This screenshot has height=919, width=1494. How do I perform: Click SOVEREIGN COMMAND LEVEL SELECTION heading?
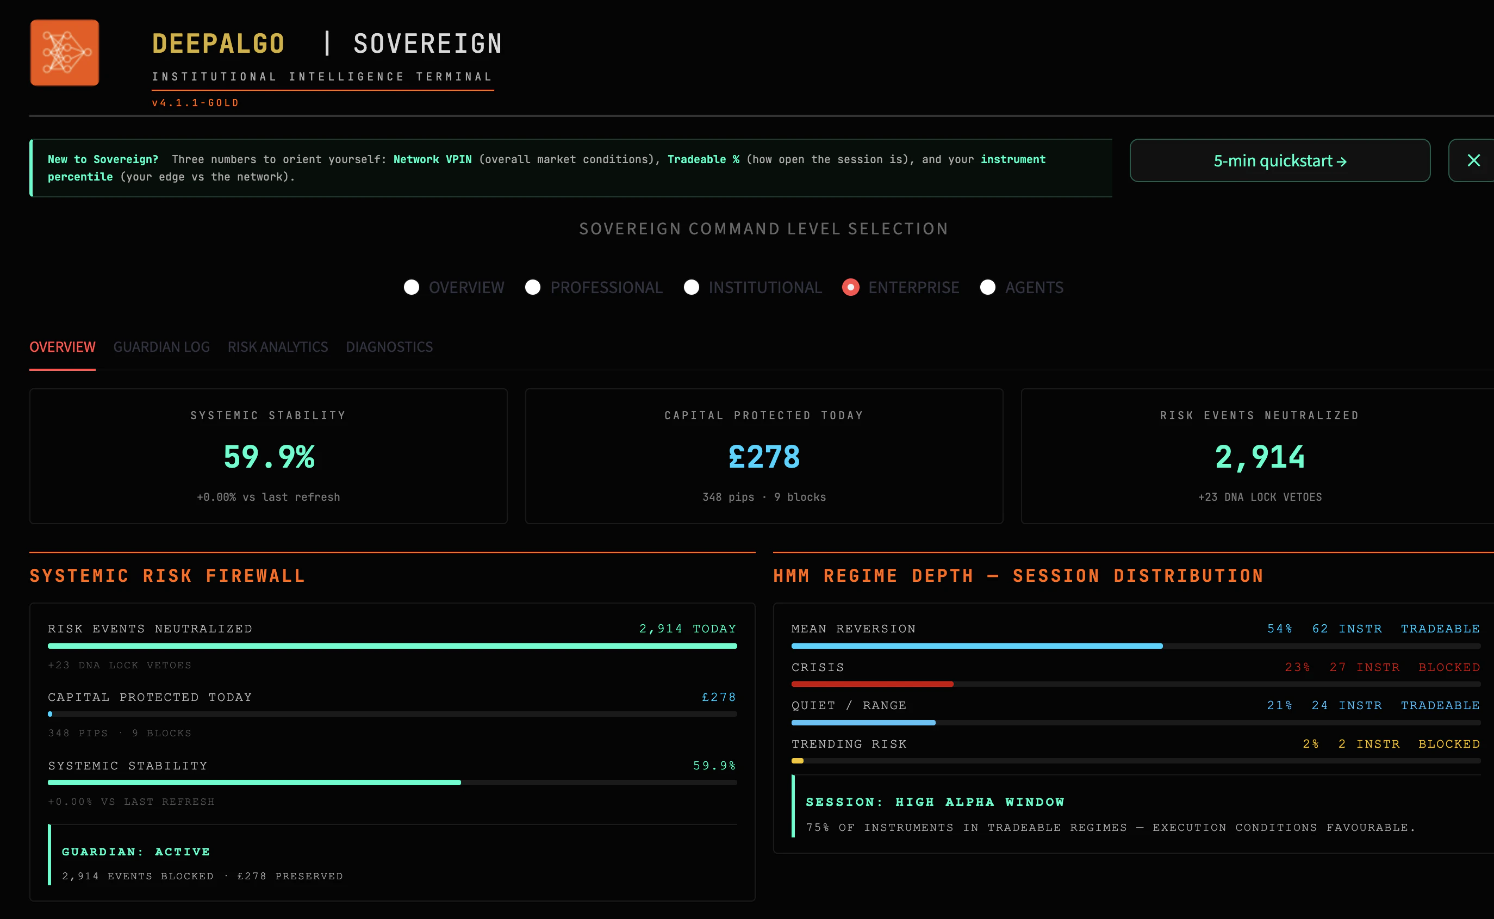(764, 228)
